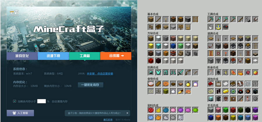Select the diamond helmet recipe
The width and height of the screenshot is (262, 122).
tap(151, 73)
